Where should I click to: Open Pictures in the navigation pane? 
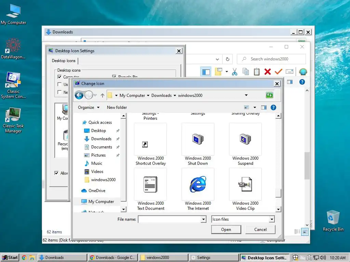tap(98, 155)
